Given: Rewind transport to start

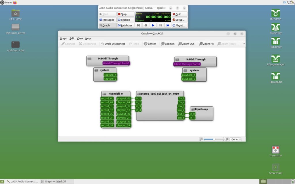Looking at the screenshot, I should coord(139,25).
